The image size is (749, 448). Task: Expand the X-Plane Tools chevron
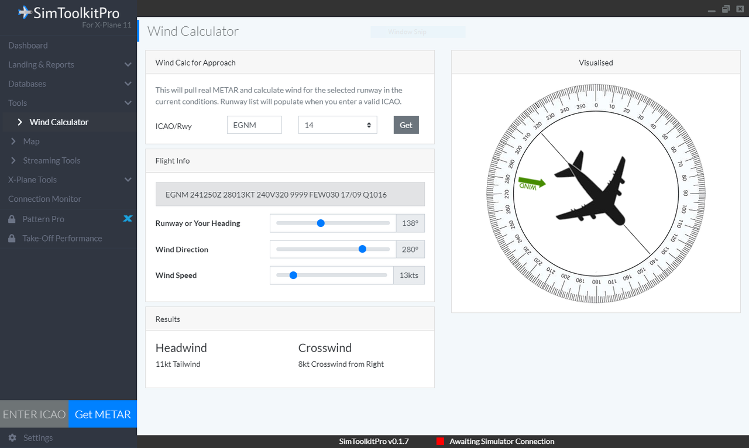pyautogui.click(x=128, y=180)
